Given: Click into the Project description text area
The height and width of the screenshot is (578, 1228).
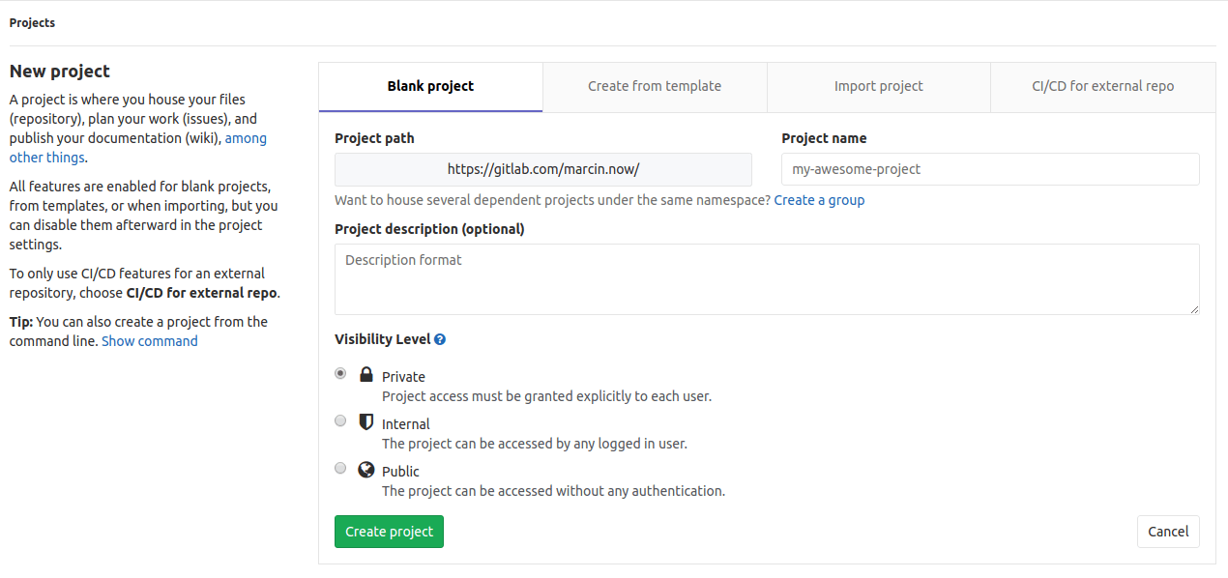Looking at the screenshot, I should pyautogui.click(x=767, y=278).
